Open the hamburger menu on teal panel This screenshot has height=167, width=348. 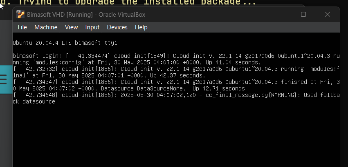pyautogui.click(x=3, y=79)
